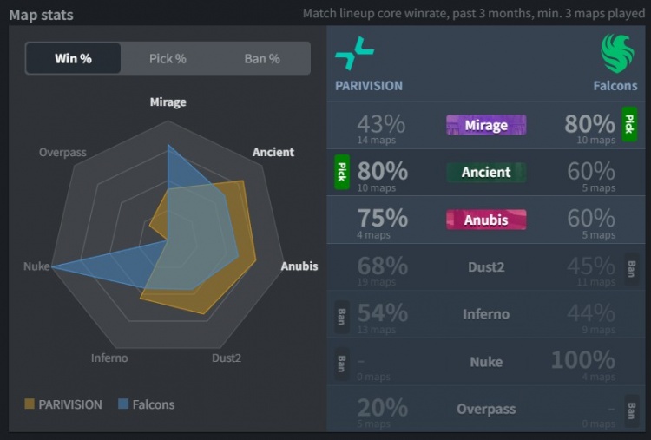
Task: Click the green Pick badge beside Ancient
Action: click(x=342, y=172)
